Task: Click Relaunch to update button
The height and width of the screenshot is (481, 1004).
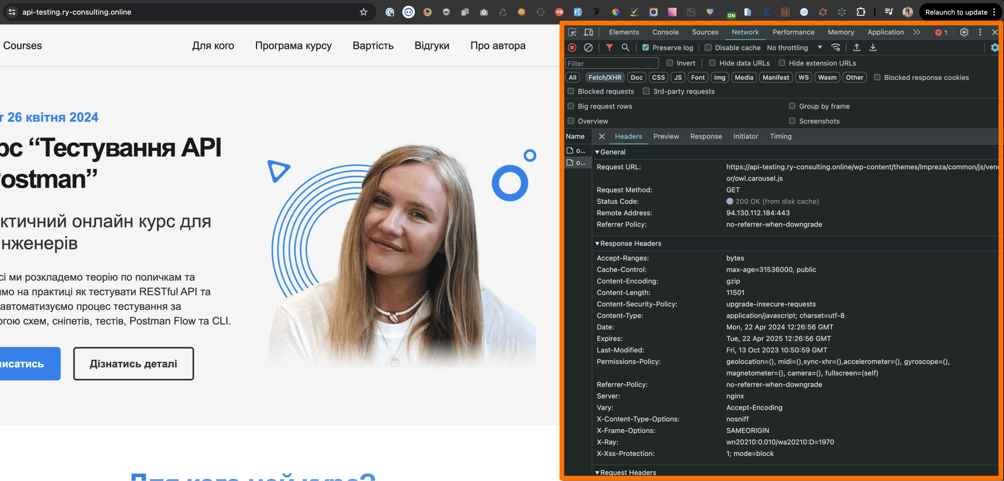Action: tap(956, 12)
